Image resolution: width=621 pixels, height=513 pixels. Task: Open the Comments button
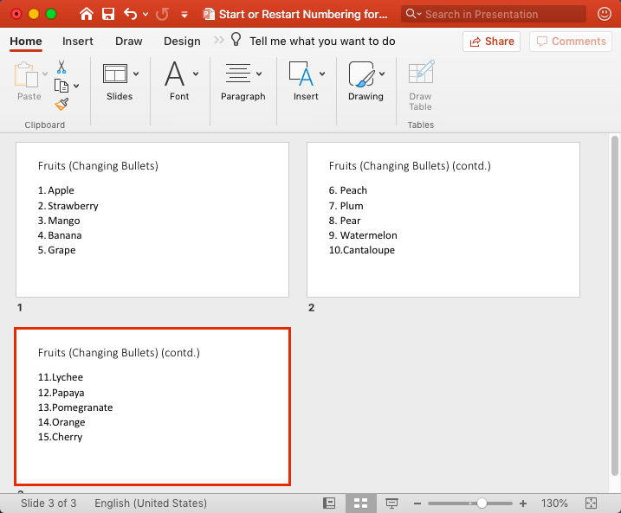pos(570,41)
